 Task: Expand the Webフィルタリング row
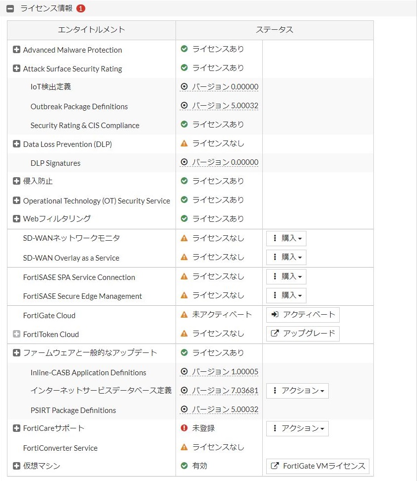(16, 218)
